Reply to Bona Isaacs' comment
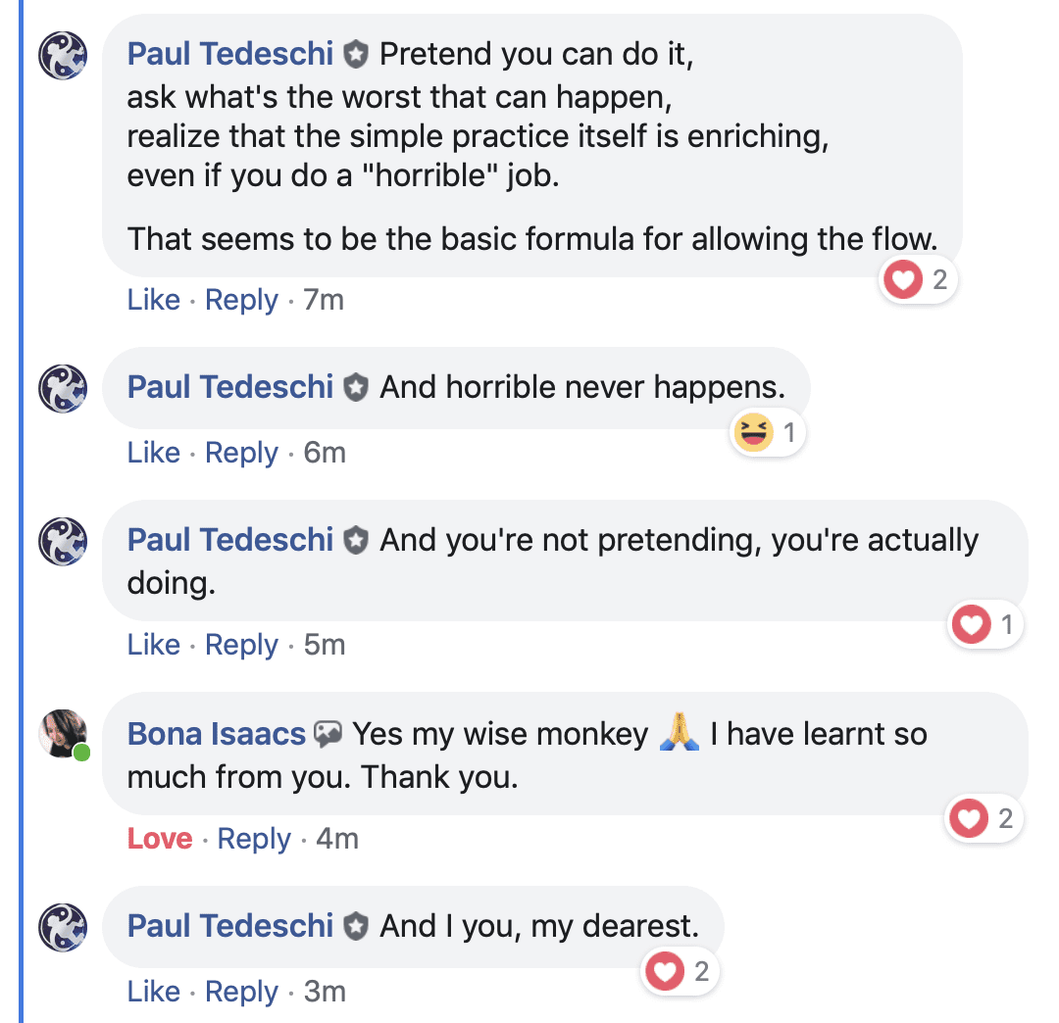1059x1023 pixels. [x=254, y=840]
